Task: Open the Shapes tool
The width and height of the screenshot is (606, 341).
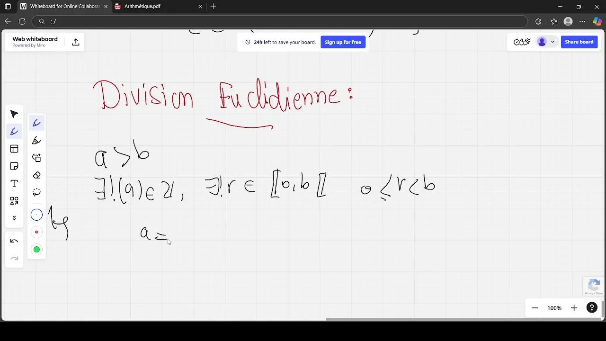Action: tap(14, 201)
